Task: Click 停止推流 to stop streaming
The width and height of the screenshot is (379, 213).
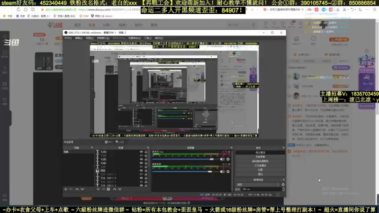Action: [x=260, y=152]
